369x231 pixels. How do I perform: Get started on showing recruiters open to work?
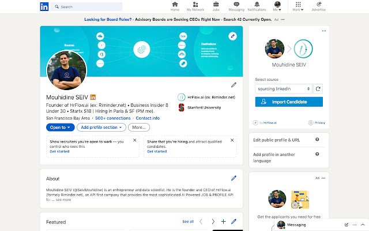[59, 151]
